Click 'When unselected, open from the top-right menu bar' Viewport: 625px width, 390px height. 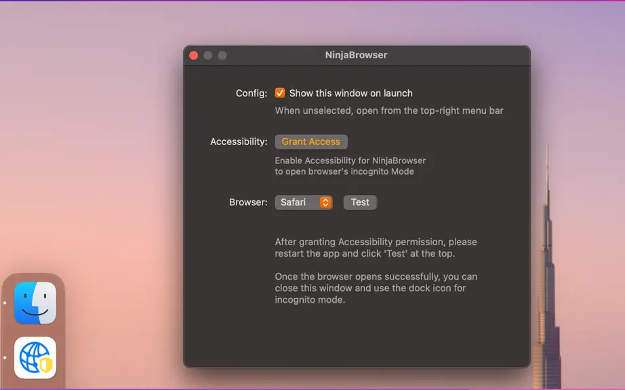(389, 110)
